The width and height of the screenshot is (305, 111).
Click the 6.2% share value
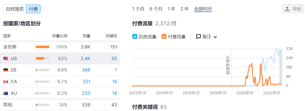pyautogui.click(x=62, y=93)
